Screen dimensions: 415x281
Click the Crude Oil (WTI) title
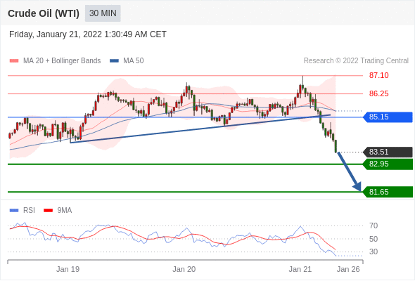[x=44, y=13]
